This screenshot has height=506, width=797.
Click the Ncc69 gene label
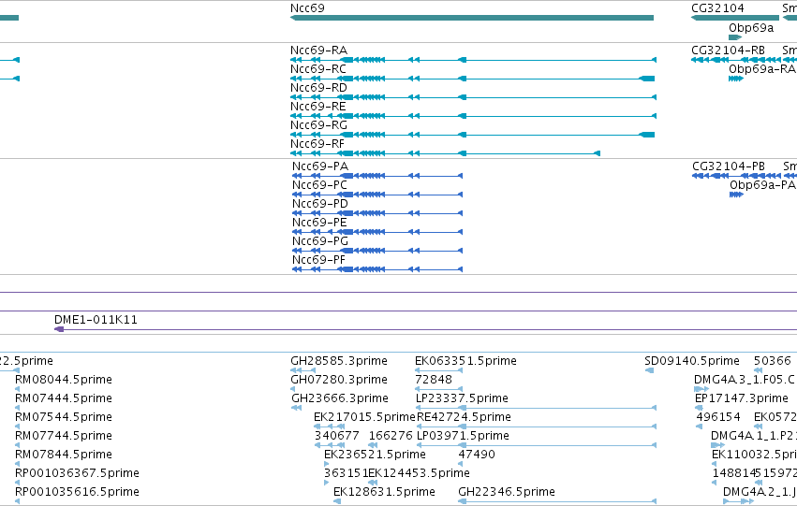click(307, 8)
